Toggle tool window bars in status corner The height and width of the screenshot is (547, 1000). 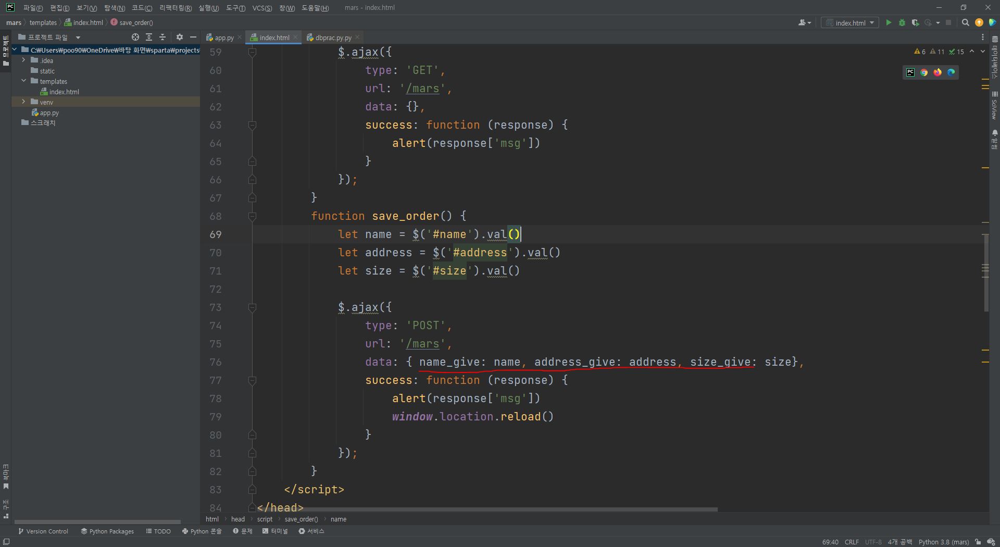pos(6,542)
